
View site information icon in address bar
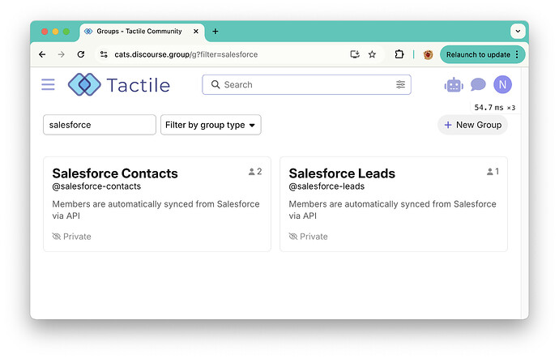pos(104,54)
